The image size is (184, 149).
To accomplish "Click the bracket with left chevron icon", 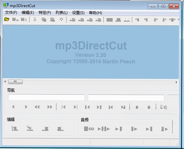I will [88, 107].
